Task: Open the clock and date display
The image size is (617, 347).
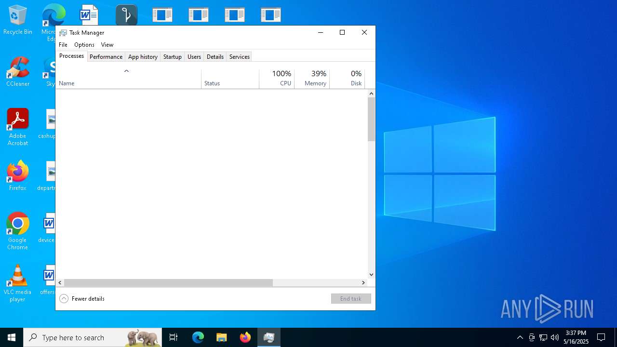Action: (x=576, y=337)
